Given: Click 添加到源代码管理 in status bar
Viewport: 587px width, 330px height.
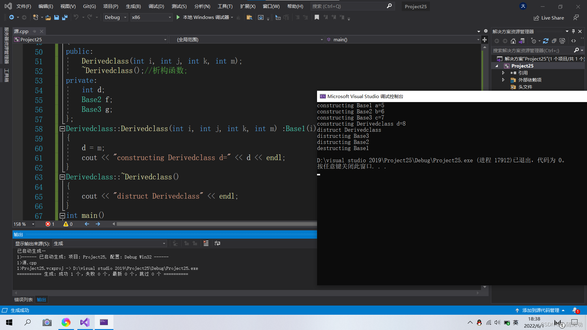Looking at the screenshot, I should click(540, 310).
